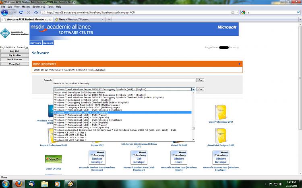
Task: Click the Firefox Back button
Action: (4, 12)
